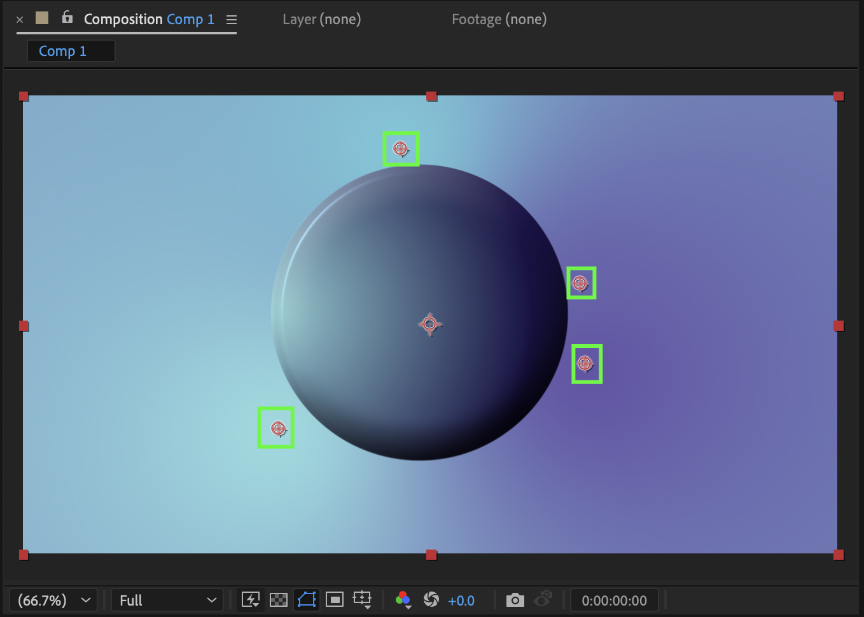Switch to the Footage (none) tab
864x617 pixels.
(499, 20)
